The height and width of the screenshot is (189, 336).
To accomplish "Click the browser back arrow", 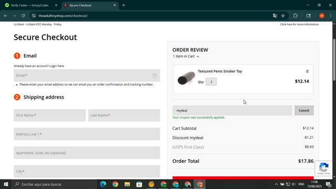I will 6,16.
